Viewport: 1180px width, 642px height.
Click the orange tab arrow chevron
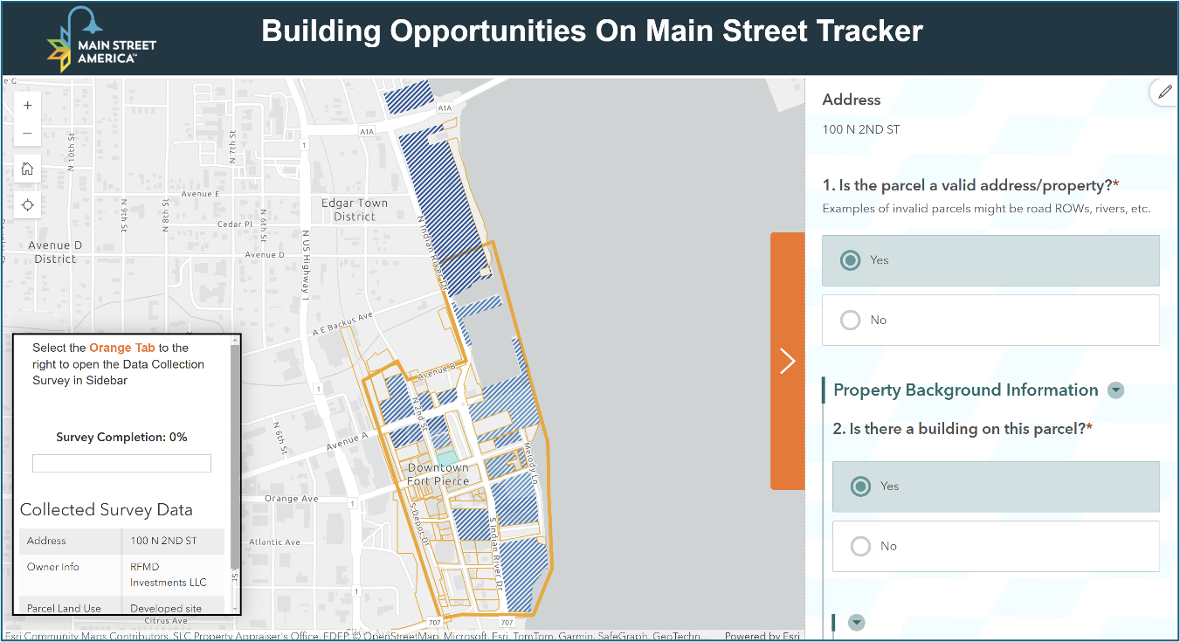pos(787,361)
